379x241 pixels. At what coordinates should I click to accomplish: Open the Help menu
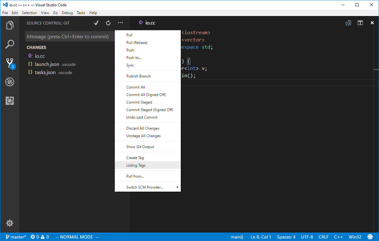click(93, 13)
